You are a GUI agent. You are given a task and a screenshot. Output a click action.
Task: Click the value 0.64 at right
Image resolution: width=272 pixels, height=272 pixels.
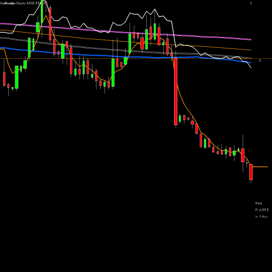click(258, 203)
